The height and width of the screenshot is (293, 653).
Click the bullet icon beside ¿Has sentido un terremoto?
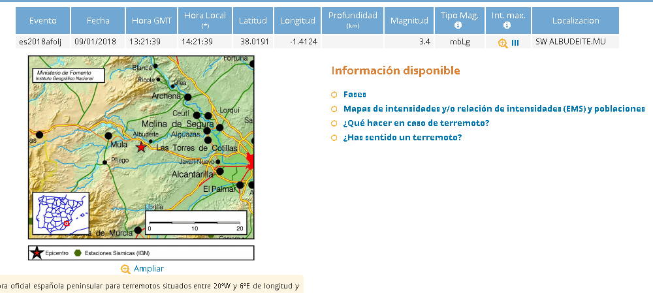point(334,138)
